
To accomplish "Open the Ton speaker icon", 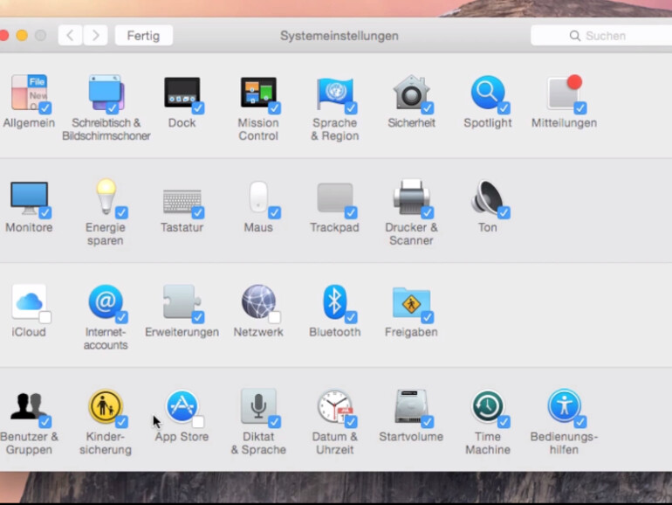I will pyautogui.click(x=488, y=197).
